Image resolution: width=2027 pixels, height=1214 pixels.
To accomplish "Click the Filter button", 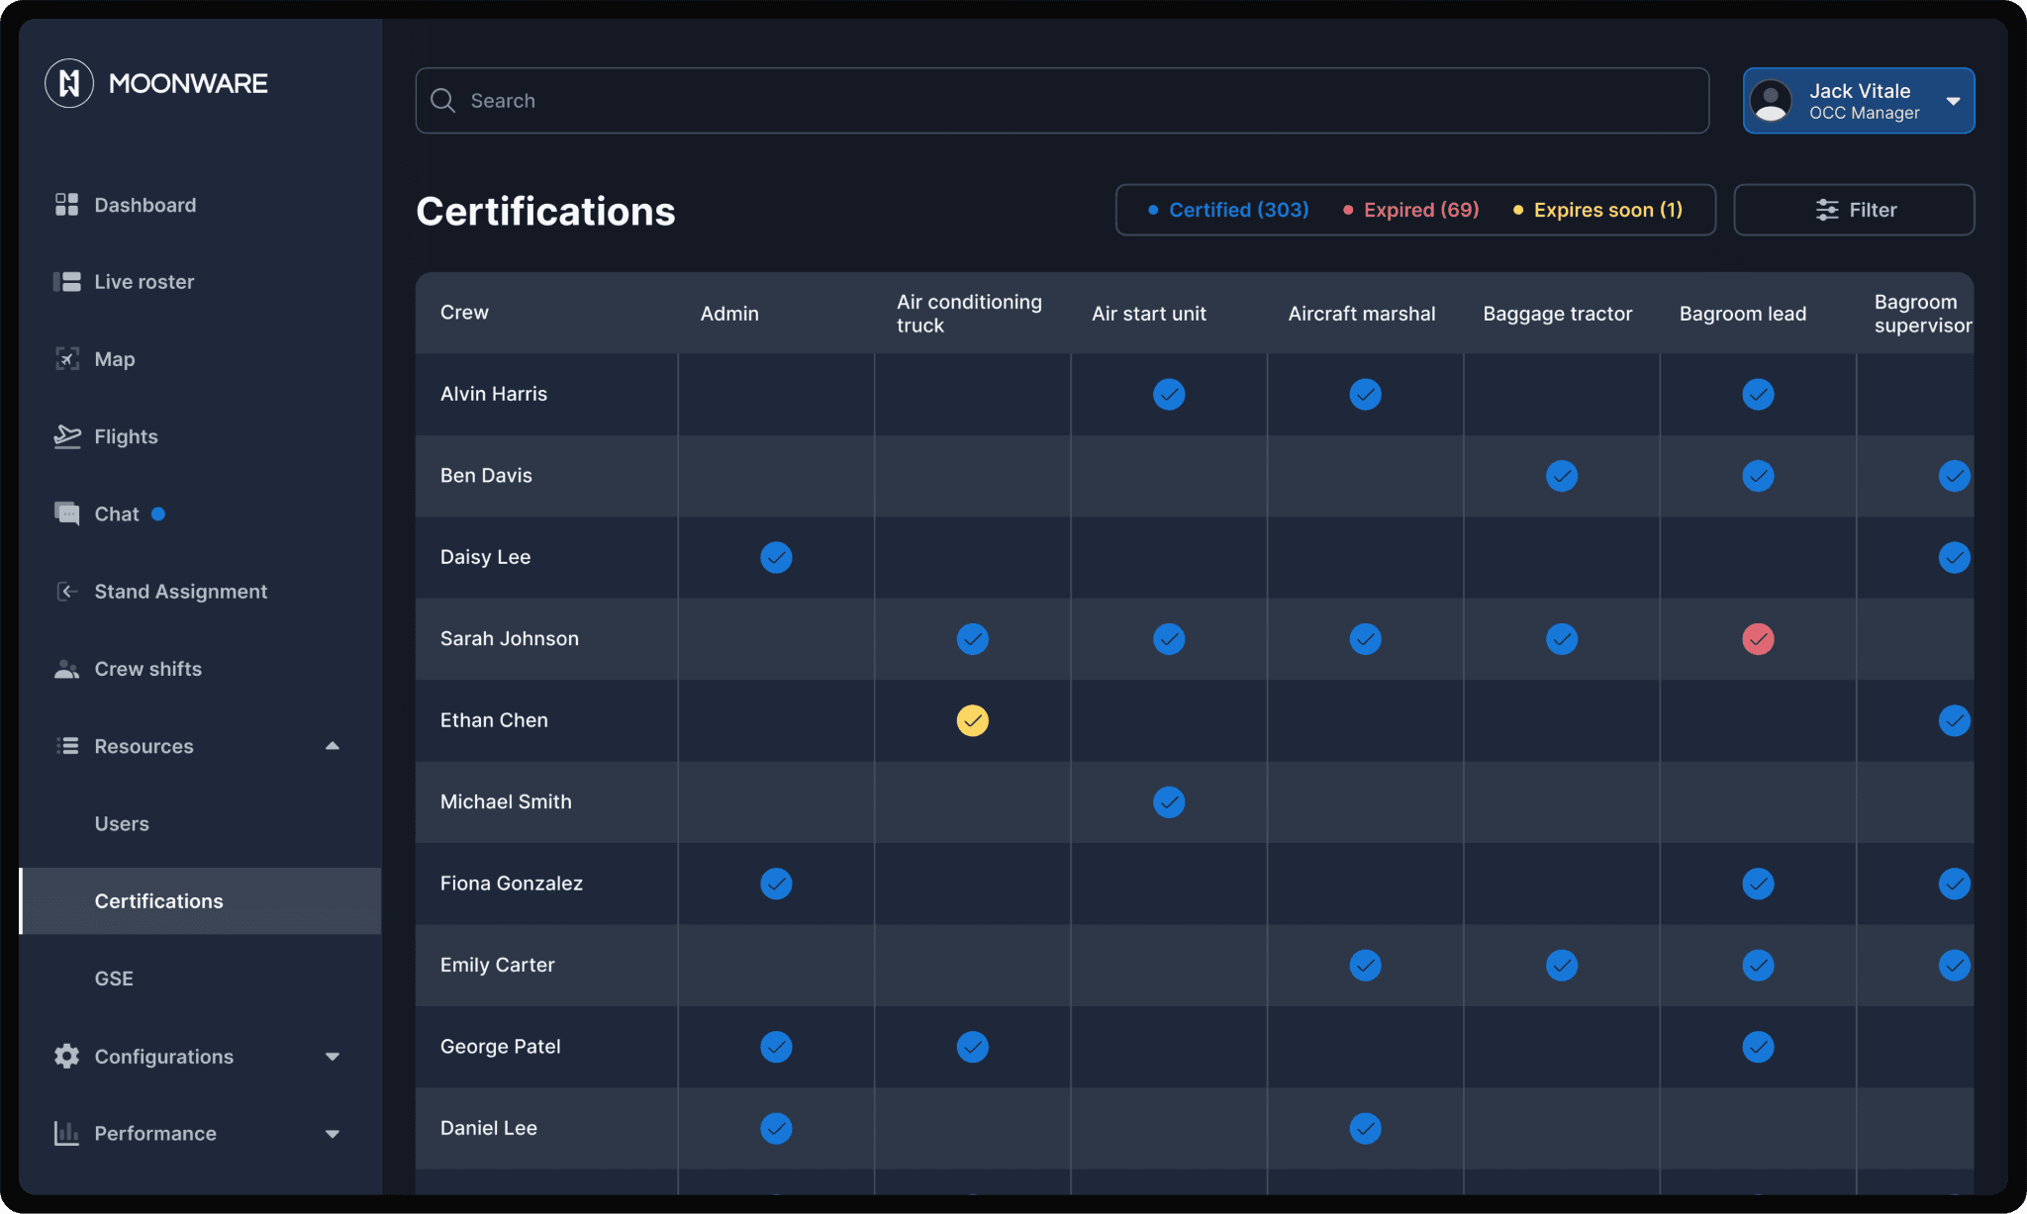I will point(1854,210).
